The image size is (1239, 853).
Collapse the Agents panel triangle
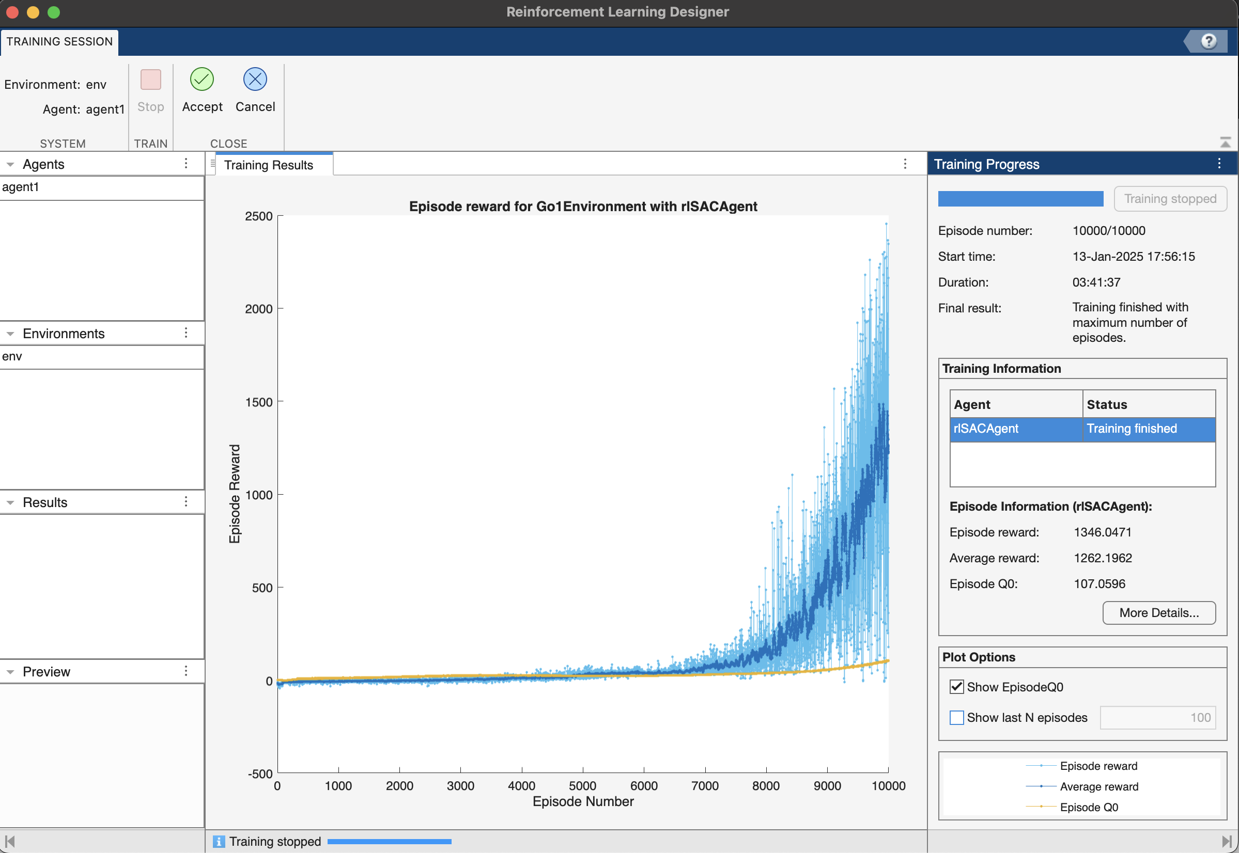click(x=10, y=165)
